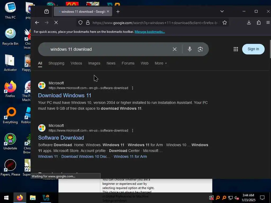Bookmark this page with star icon
Screen dimensions: 271x203
(225, 23)
